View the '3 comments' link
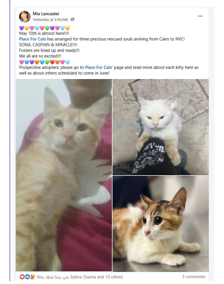The height and width of the screenshot is (284, 224). [x=194, y=277]
